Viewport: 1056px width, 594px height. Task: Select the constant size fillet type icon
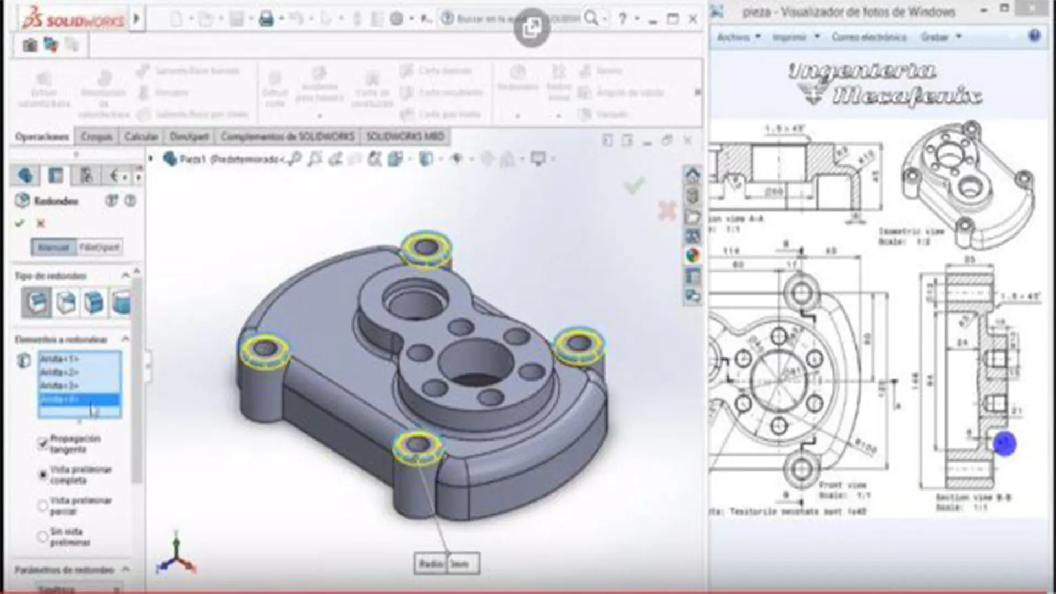coord(35,302)
